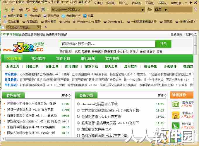Screen dimensions: 199x146
Task: Open the 苏宁易购 bookmark
Action: tap(49, 22)
